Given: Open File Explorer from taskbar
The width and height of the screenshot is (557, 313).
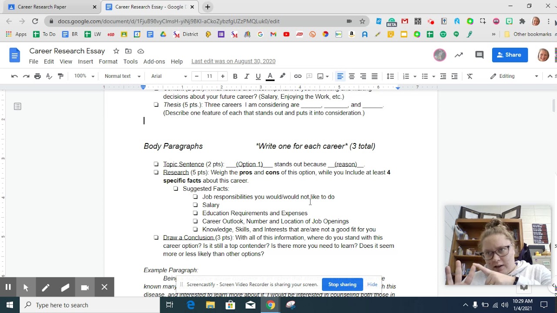Looking at the screenshot, I should (210, 305).
